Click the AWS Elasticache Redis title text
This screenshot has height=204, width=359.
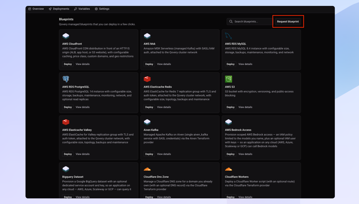(158, 87)
